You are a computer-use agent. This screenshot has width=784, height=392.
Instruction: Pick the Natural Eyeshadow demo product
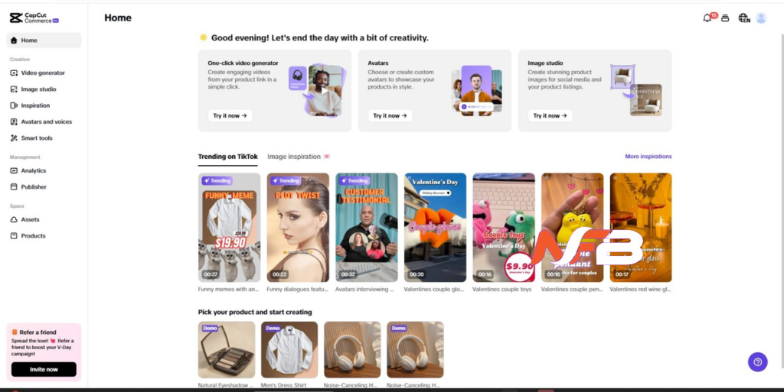227,350
